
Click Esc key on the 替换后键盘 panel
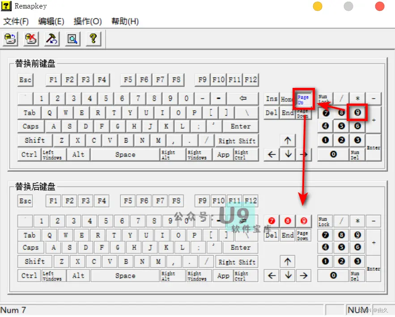(x=25, y=201)
